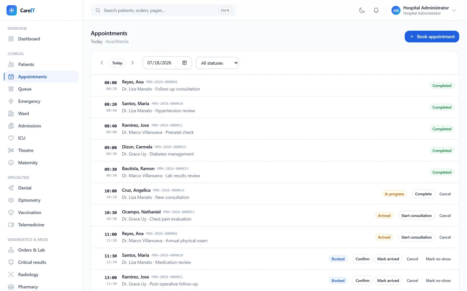Focus the search patients, orders, pages field

point(163,10)
